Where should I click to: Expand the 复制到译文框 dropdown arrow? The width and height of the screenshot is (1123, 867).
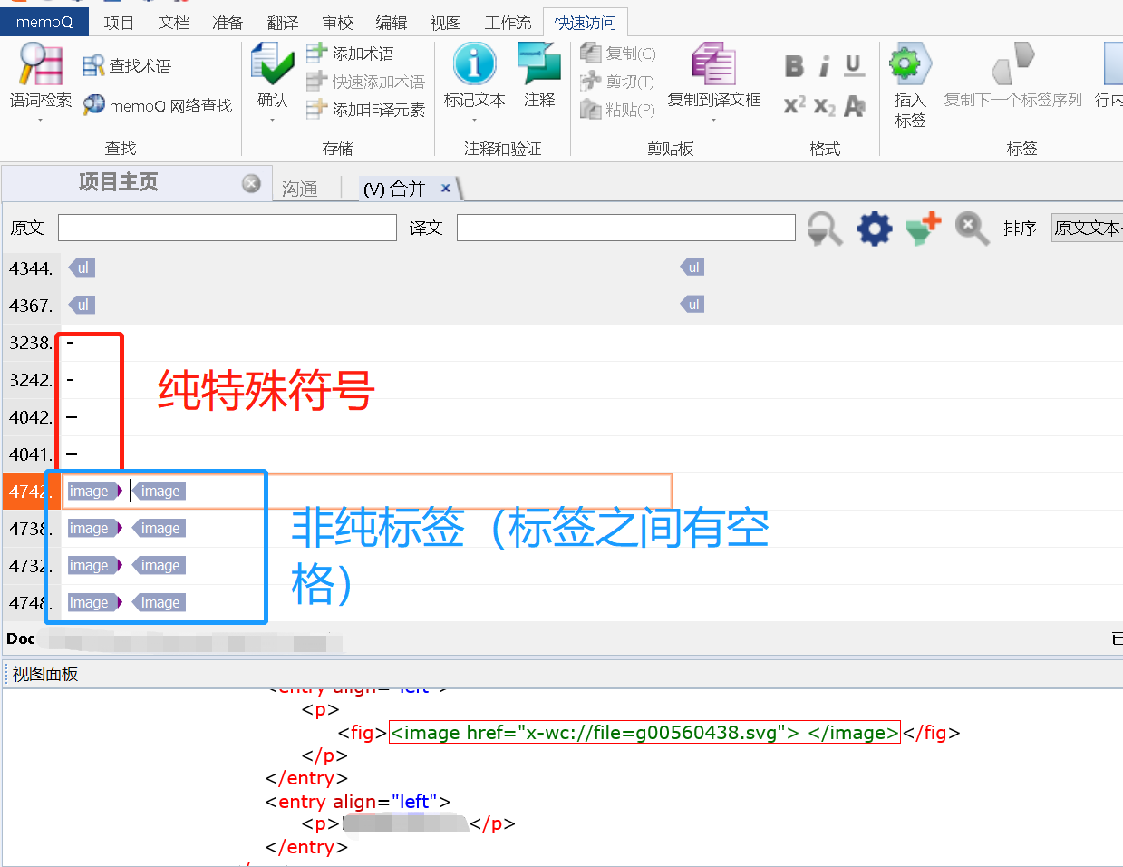pyautogui.click(x=714, y=120)
